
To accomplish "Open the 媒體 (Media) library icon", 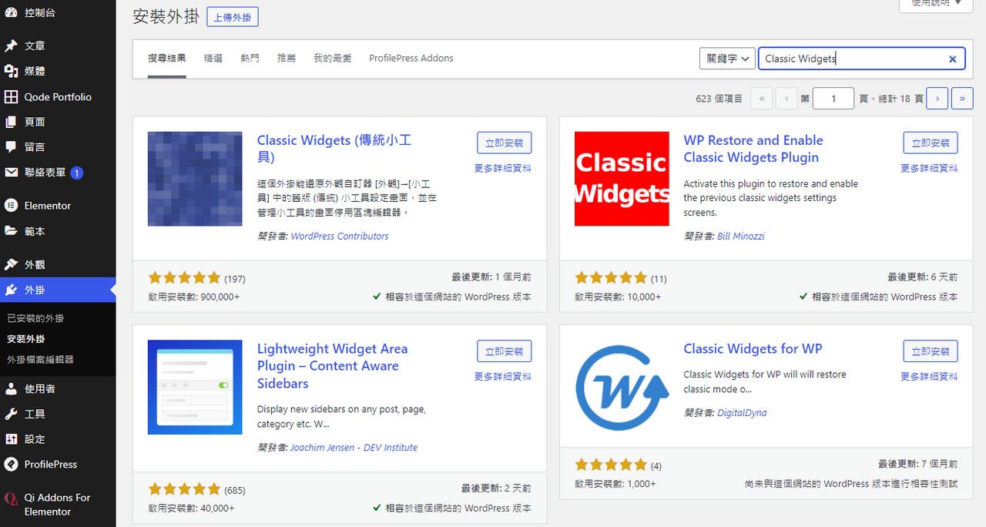I will (14, 71).
